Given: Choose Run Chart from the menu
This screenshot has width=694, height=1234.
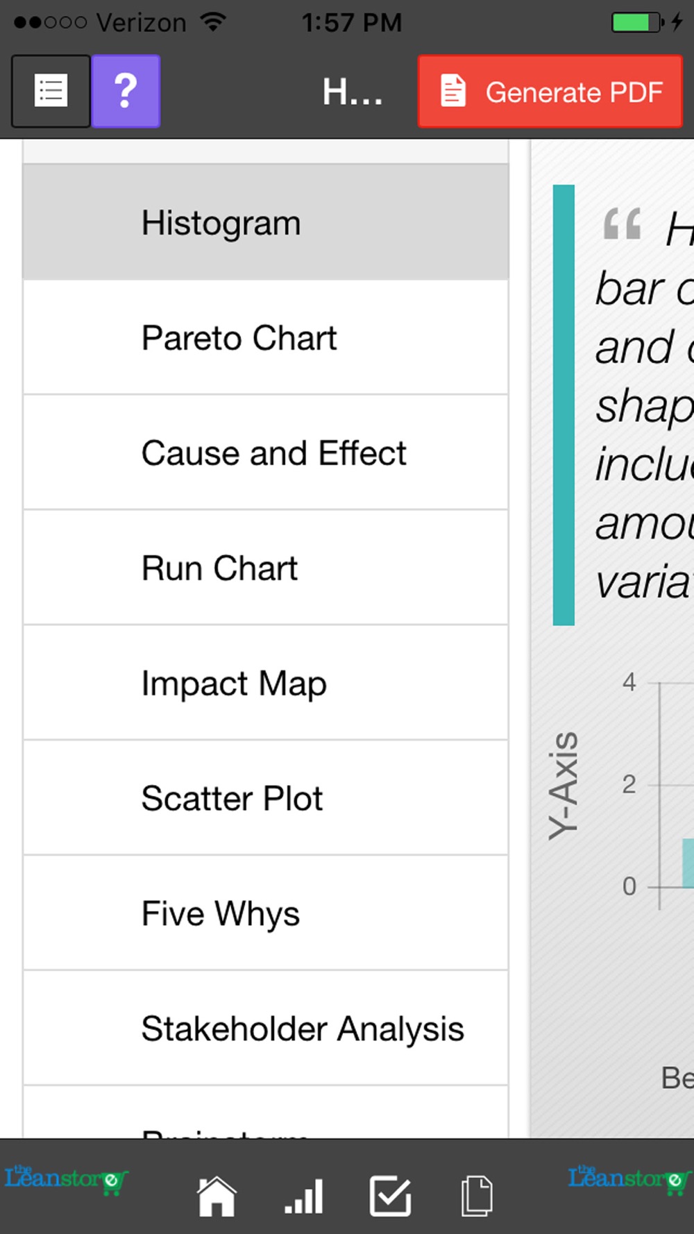Looking at the screenshot, I should (x=266, y=568).
